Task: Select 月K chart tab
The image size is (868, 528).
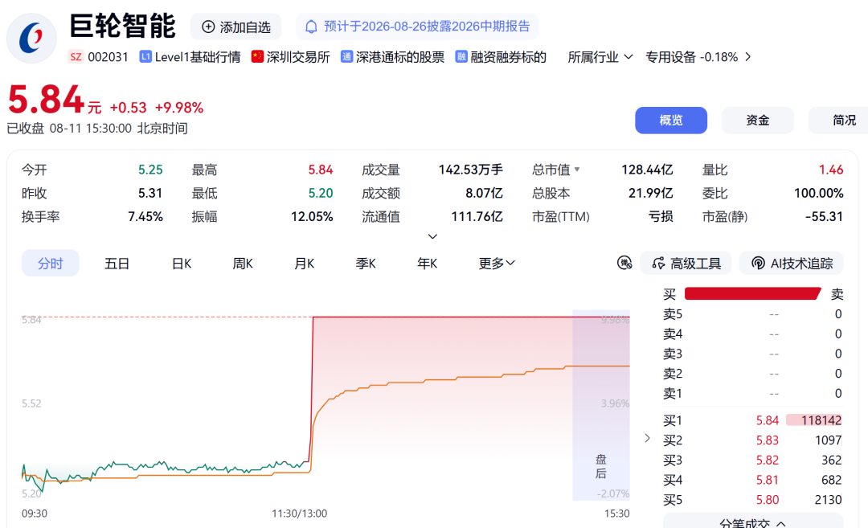Action: click(304, 264)
